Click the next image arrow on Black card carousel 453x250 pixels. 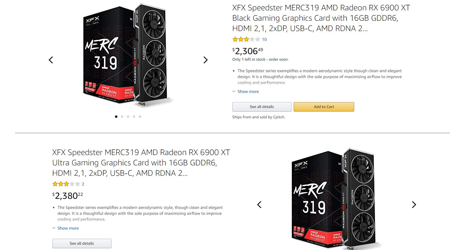click(206, 60)
